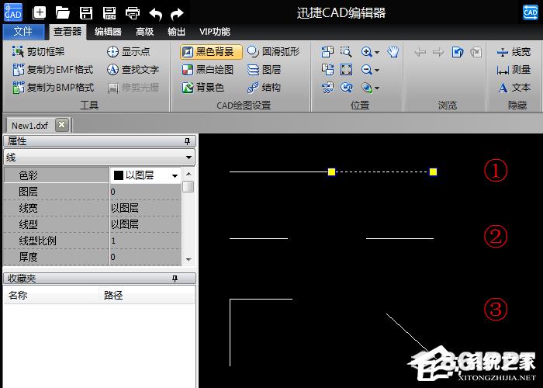Image resolution: width=543 pixels, height=388 pixels.
Task: Click the rotate view icon beside 35° icon
Action: pos(346,87)
